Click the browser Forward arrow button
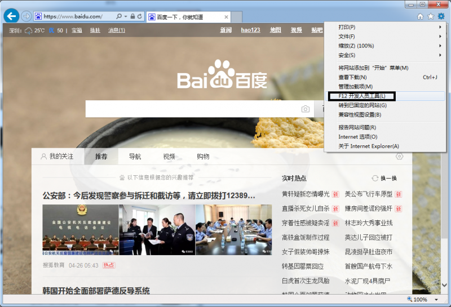 click(26, 16)
